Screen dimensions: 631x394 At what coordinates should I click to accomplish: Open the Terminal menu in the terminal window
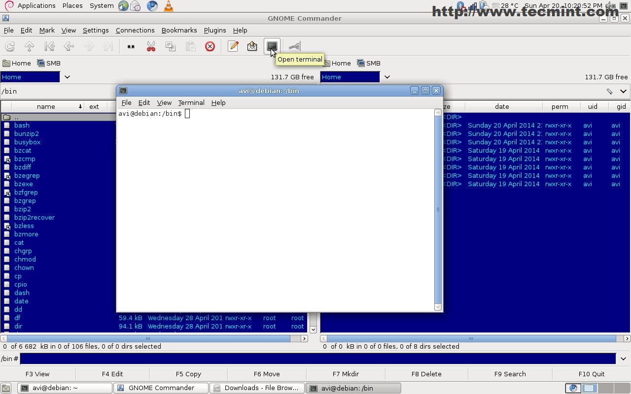click(x=191, y=102)
